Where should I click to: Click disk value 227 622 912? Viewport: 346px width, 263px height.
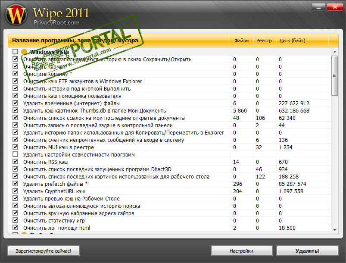click(294, 103)
